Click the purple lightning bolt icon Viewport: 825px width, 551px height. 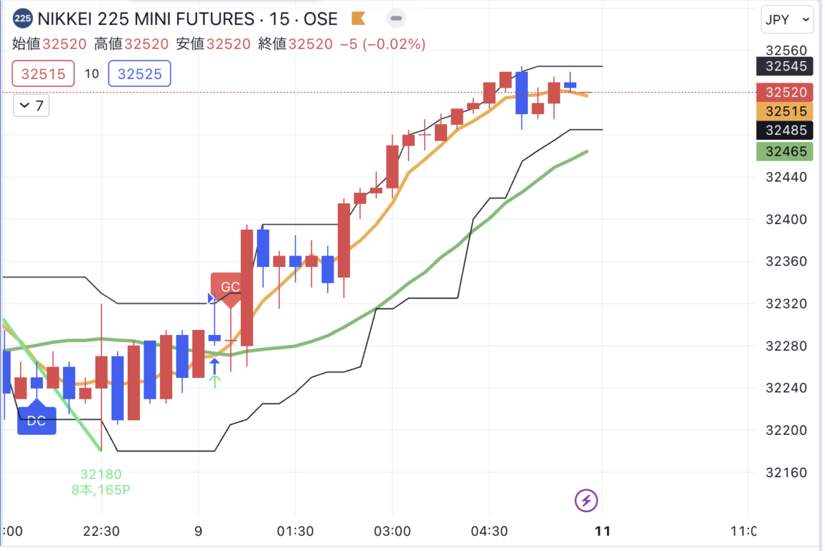[587, 500]
